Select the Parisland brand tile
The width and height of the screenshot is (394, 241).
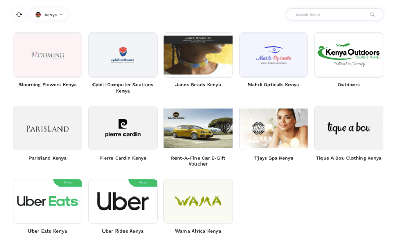pyautogui.click(x=47, y=128)
